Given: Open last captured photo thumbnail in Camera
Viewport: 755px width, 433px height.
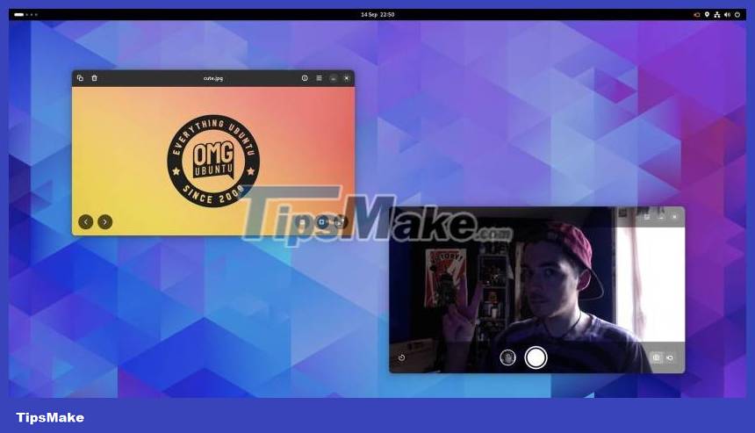Looking at the screenshot, I should click(507, 357).
